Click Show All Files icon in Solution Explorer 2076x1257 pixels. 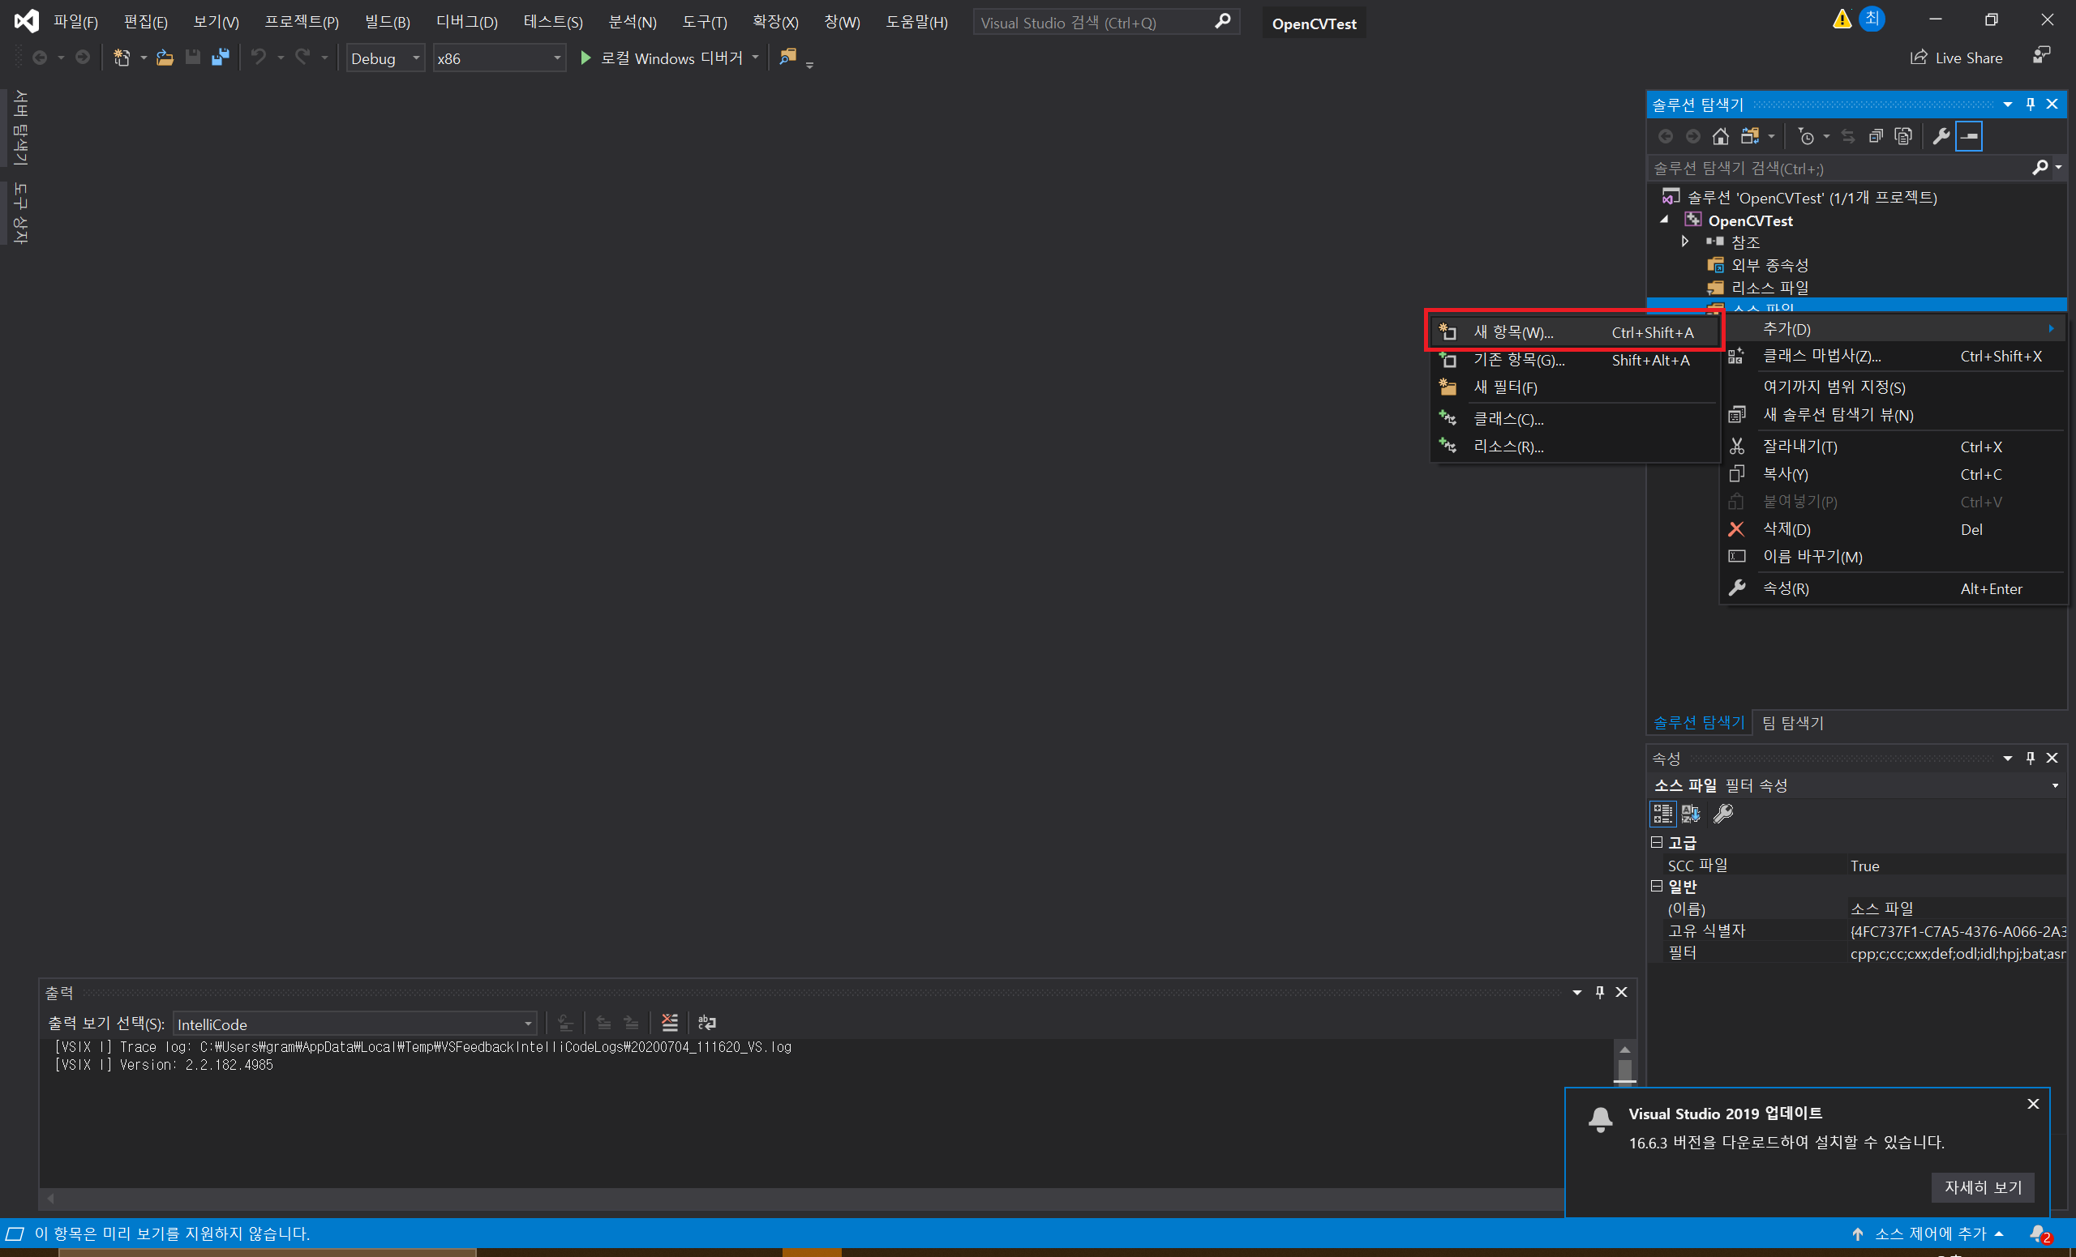pos(1903,136)
